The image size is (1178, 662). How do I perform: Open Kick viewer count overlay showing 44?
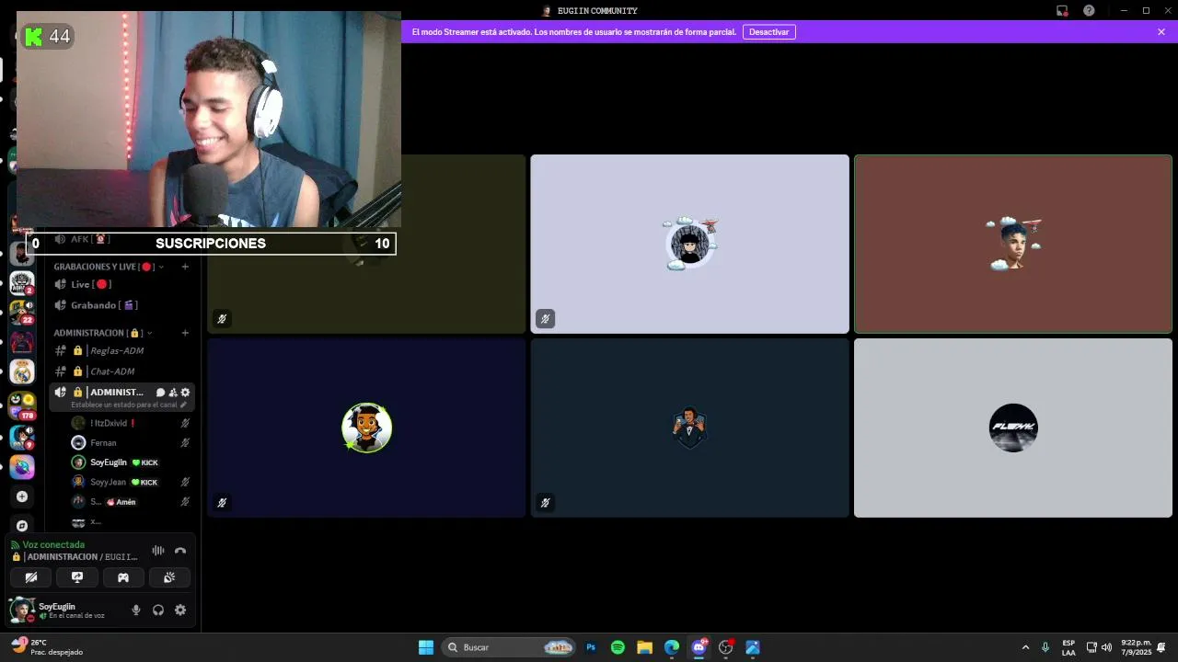coord(48,37)
